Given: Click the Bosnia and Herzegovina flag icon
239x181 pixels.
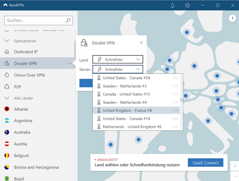Looking at the screenshot, I should [7, 167].
